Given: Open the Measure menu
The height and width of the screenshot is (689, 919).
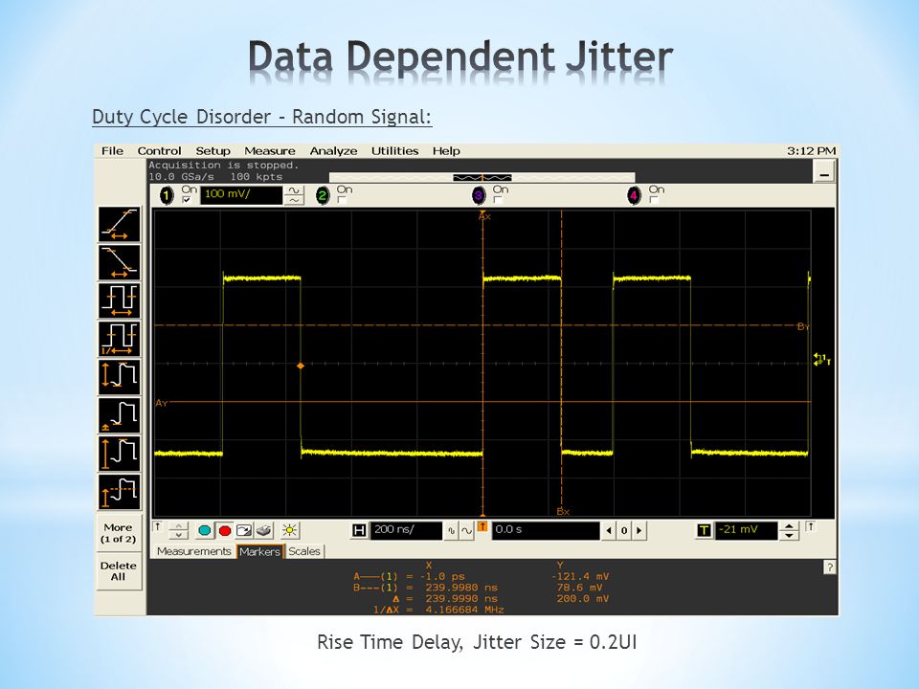Looking at the screenshot, I should click(270, 150).
